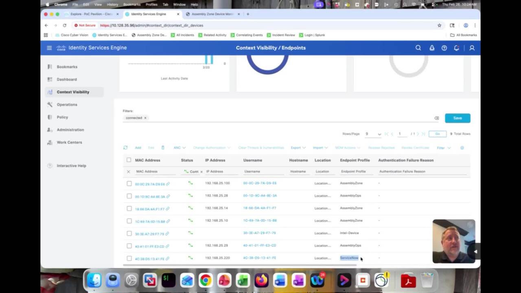The image size is (521, 293).
Task: Clear all filters using the X icon
Action: (437, 118)
